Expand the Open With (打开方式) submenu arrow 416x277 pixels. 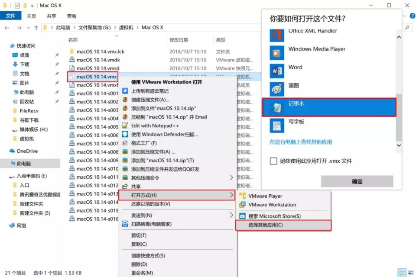(x=231, y=195)
